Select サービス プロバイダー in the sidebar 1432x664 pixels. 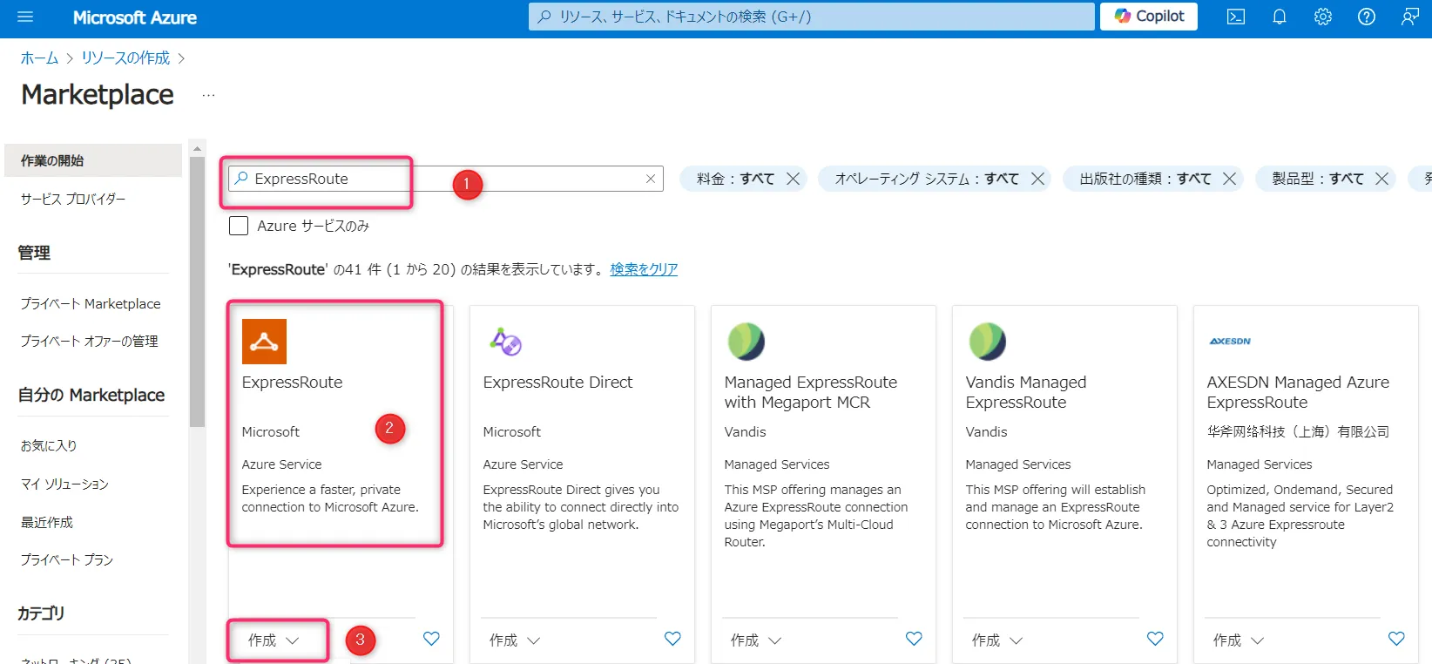tap(73, 199)
